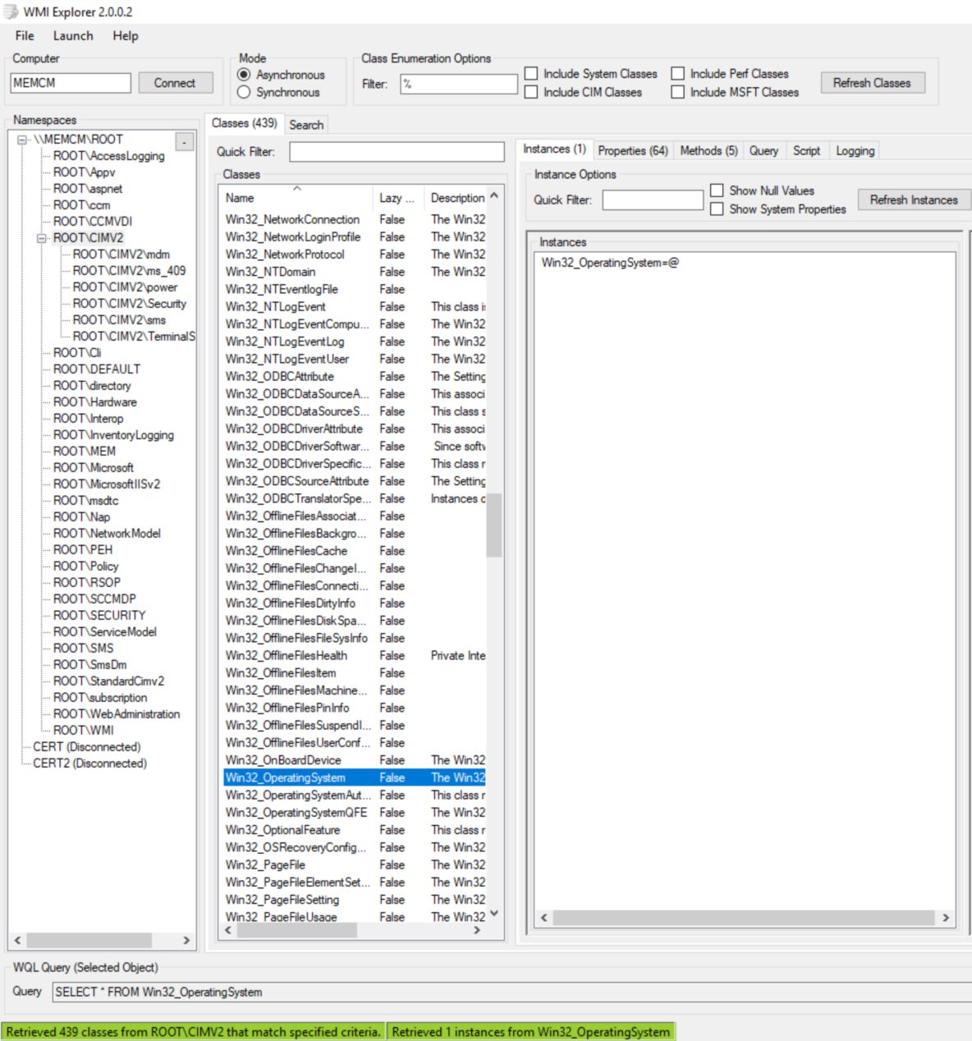Image resolution: width=972 pixels, height=1041 pixels.
Task: Enable Include Perf Classes
Action: pos(678,74)
